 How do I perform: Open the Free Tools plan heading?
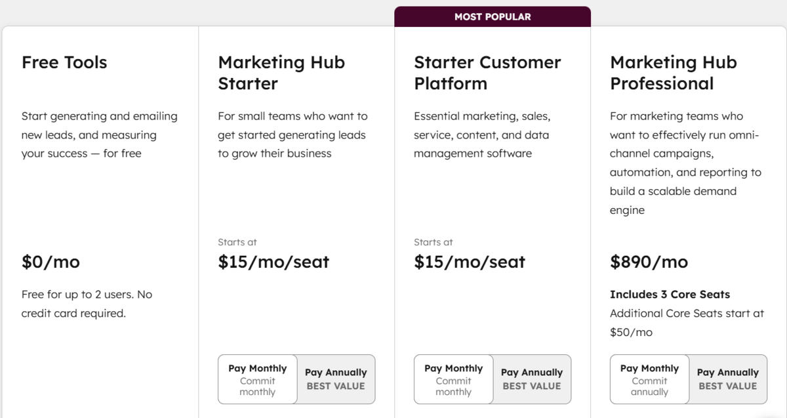(x=64, y=62)
